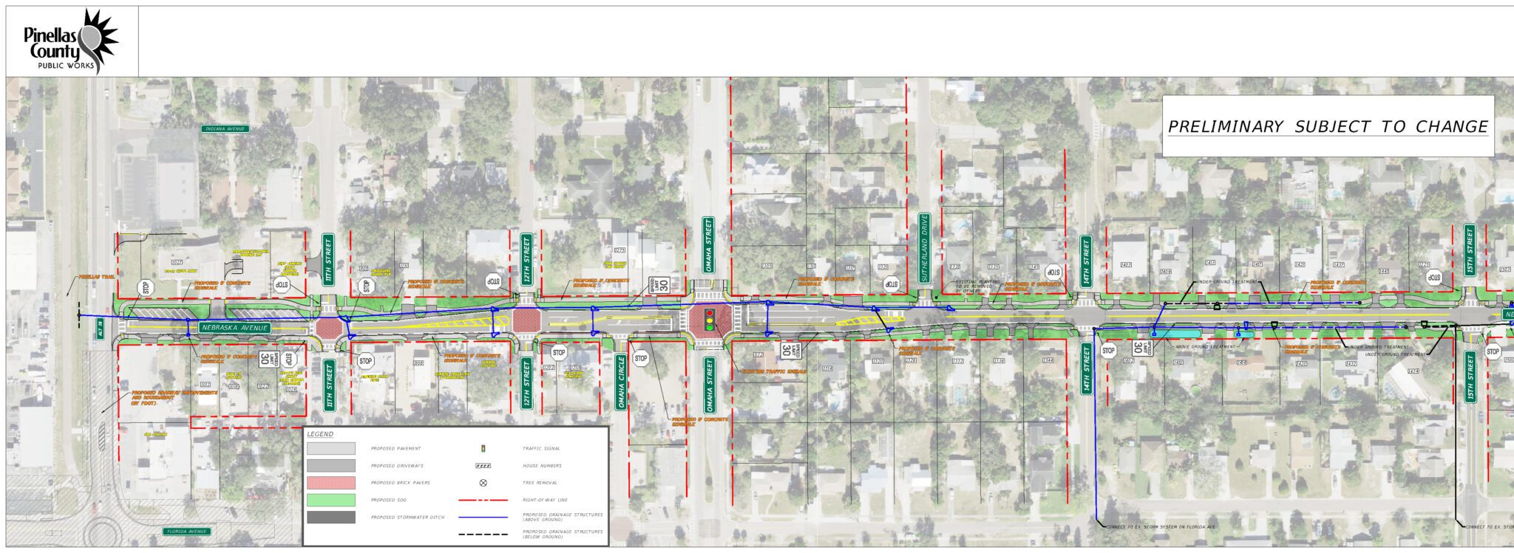Click the 'PRELIMINARY SUBJECT TO CHANGE' title text

(1328, 127)
